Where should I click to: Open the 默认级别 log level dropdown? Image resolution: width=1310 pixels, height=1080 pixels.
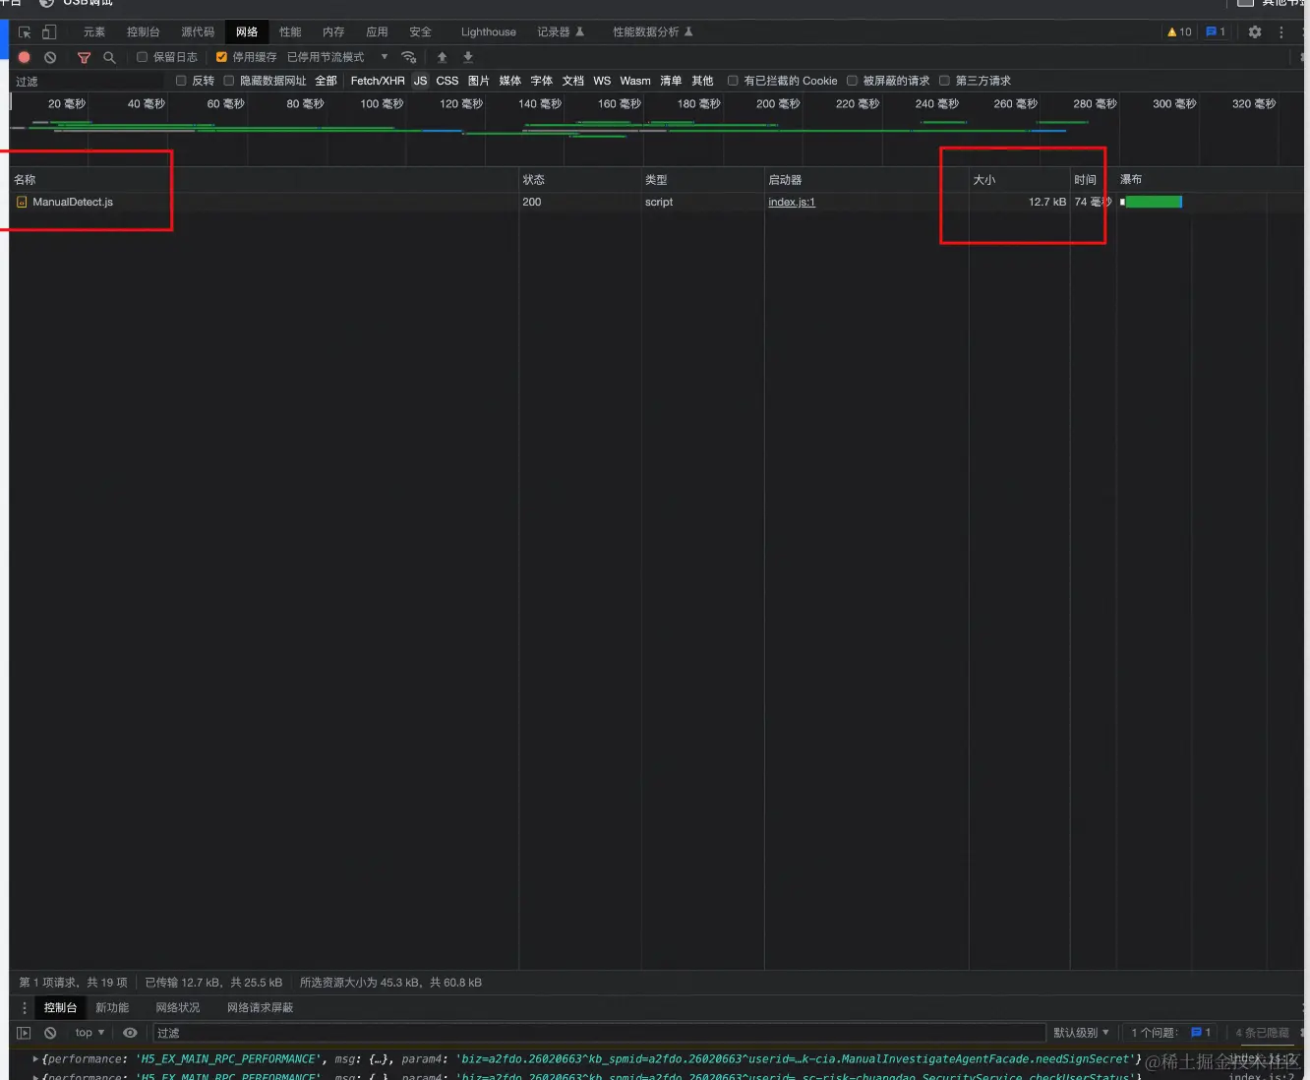pos(1081,1033)
